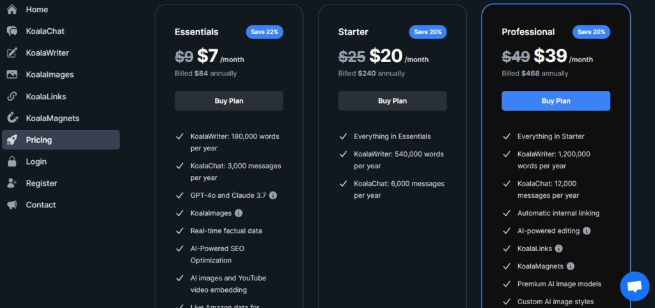Click the KoalaMagnets magnet icon
Viewport: 655px width, 308px height.
pos(12,118)
